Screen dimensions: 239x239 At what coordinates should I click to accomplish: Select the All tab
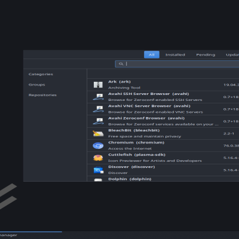click(152, 54)
